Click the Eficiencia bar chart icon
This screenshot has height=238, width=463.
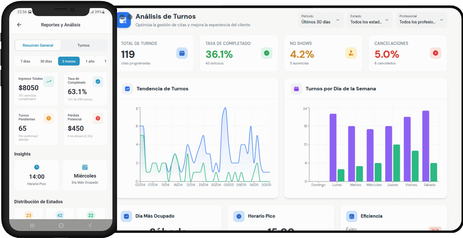352,216
